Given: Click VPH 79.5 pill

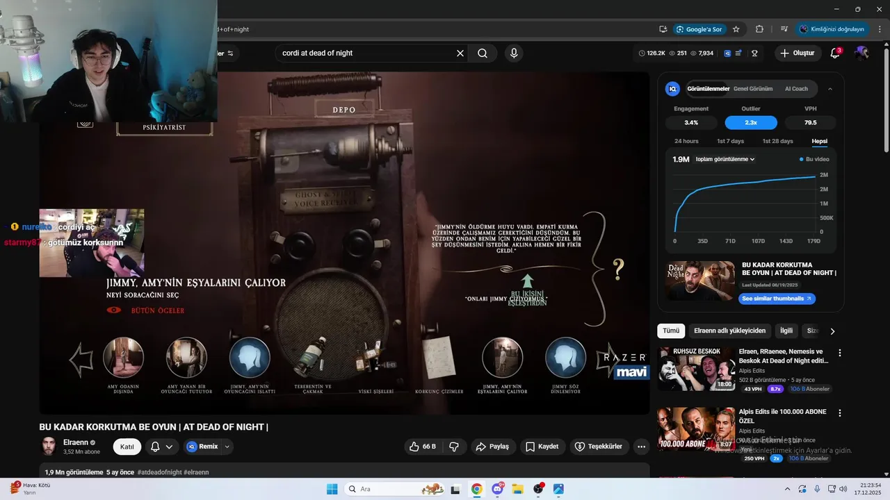Looking at the screenshot, I should 811,122.
